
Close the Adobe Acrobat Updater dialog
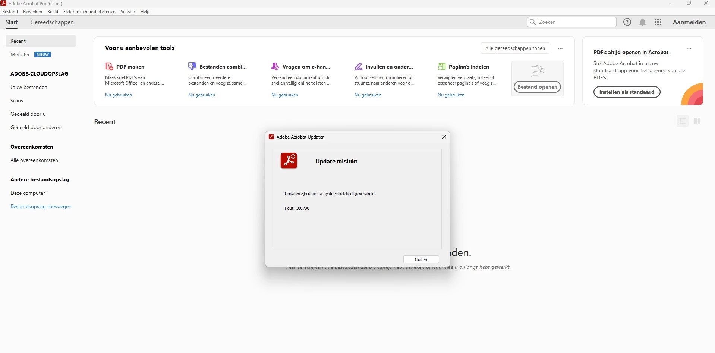pos(444,137)
